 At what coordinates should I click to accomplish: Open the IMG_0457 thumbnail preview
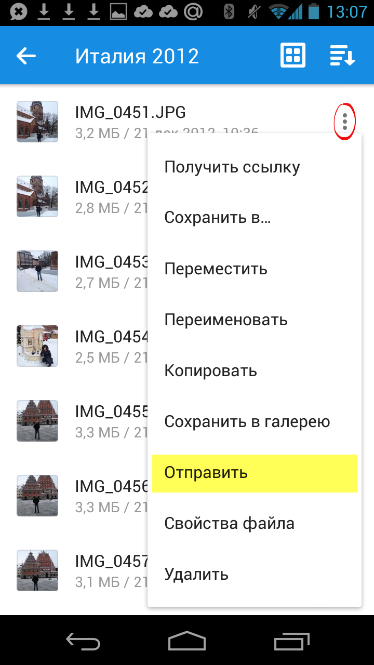37,570
